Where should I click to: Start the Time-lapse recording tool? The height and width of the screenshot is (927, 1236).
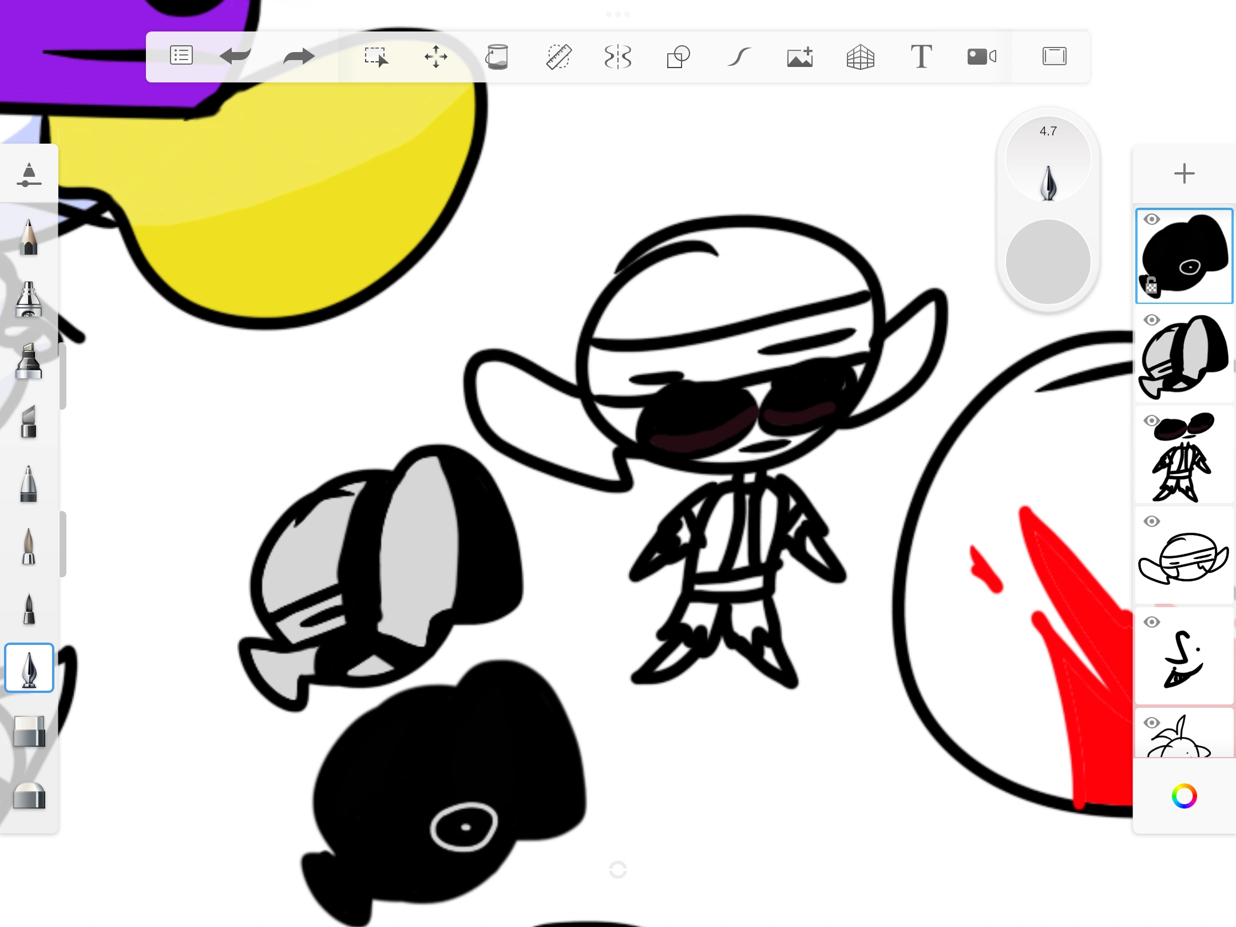981,57
